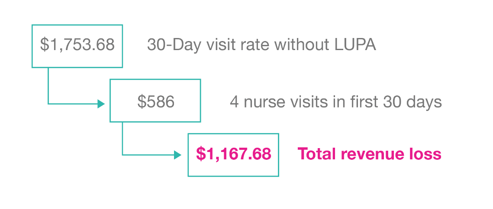The width and height of the screenshot is (493, 209).
Task: Click the teal arrowhead pointing to $586
Action: click(x=101, y=104)
